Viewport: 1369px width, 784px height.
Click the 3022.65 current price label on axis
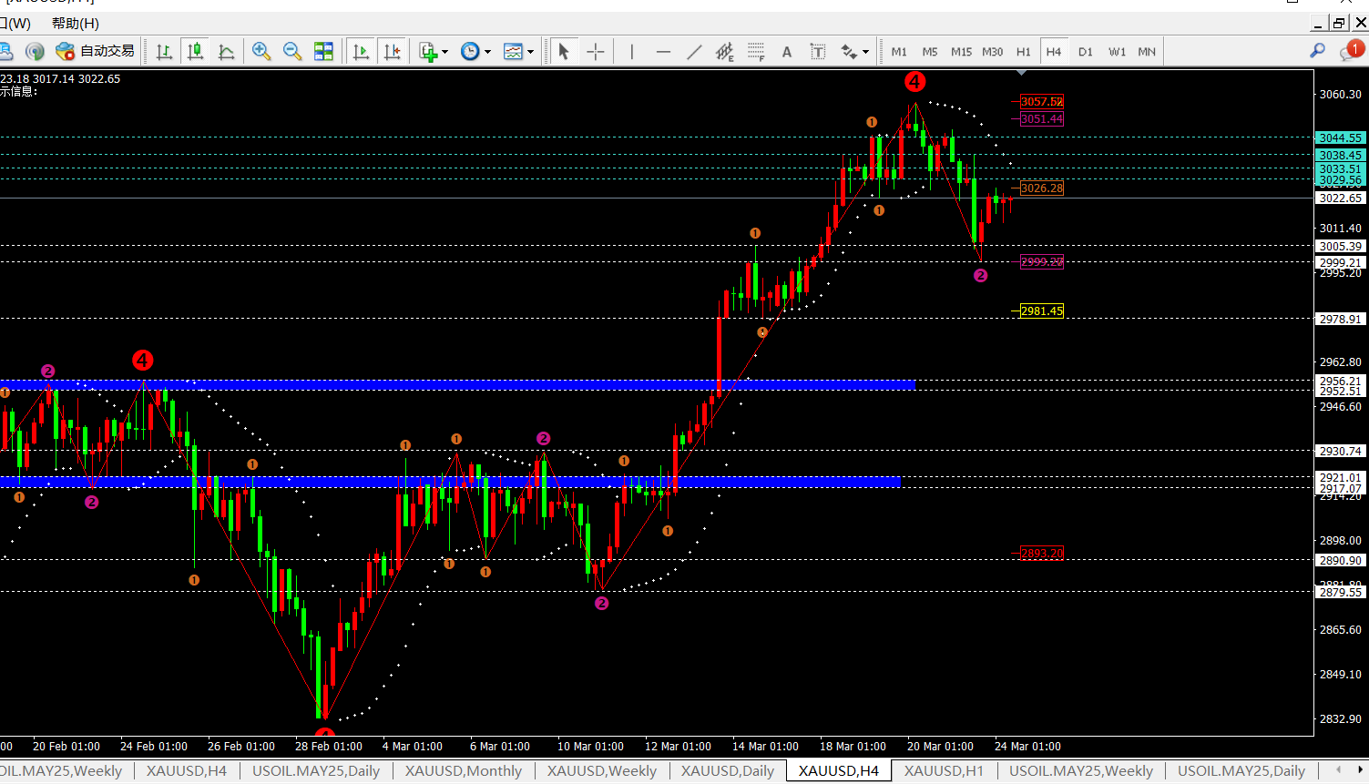coord(1340,198)
